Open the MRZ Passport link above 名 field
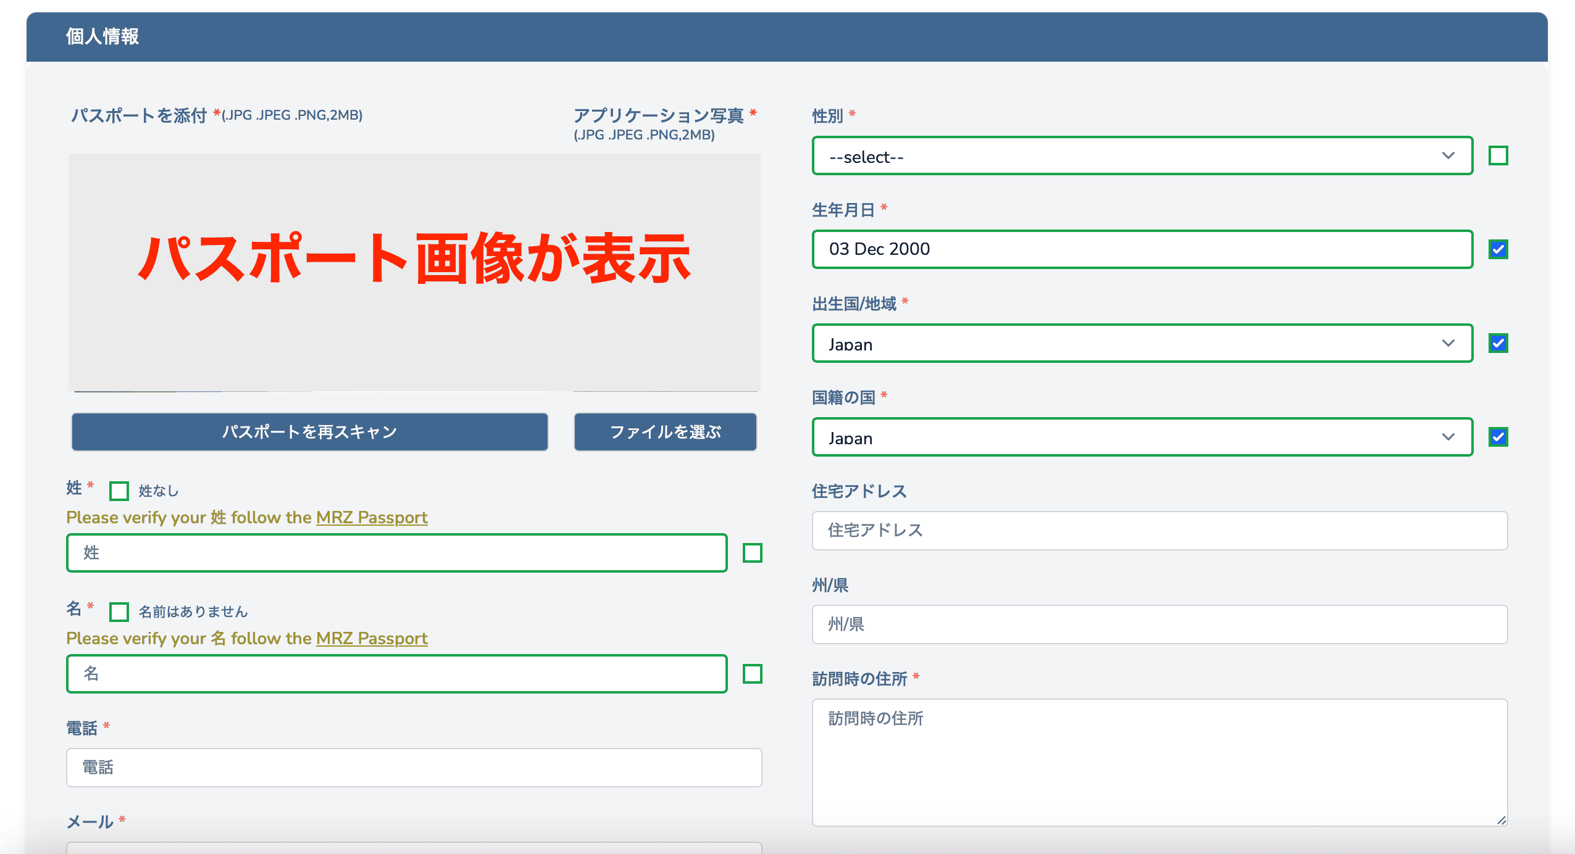This screenshot has height=854, width=1575. pyautogui.click(x=372, y=638)
